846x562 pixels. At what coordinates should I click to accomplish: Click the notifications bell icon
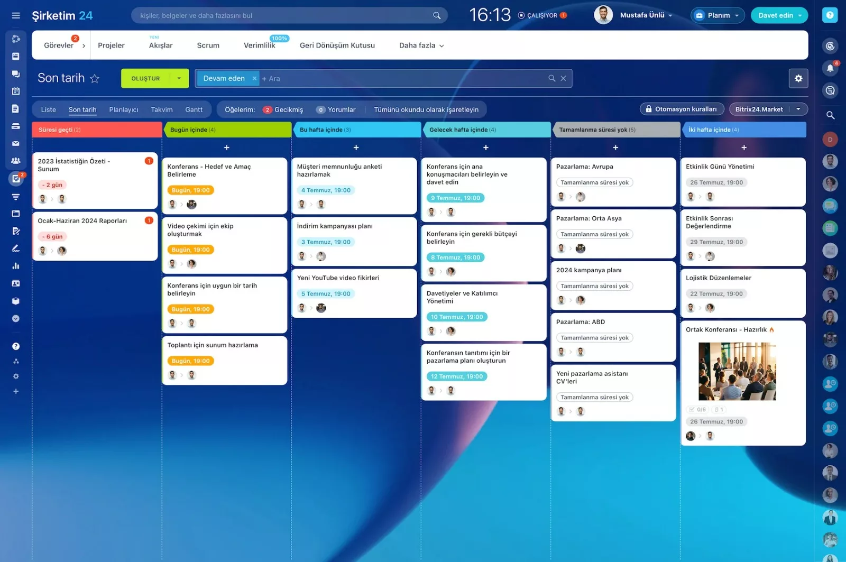[x=830, y=68]
